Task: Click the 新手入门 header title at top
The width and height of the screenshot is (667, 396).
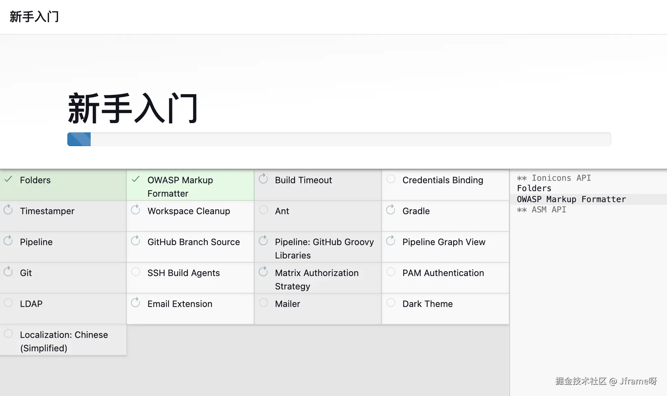Action: (34, 16)
